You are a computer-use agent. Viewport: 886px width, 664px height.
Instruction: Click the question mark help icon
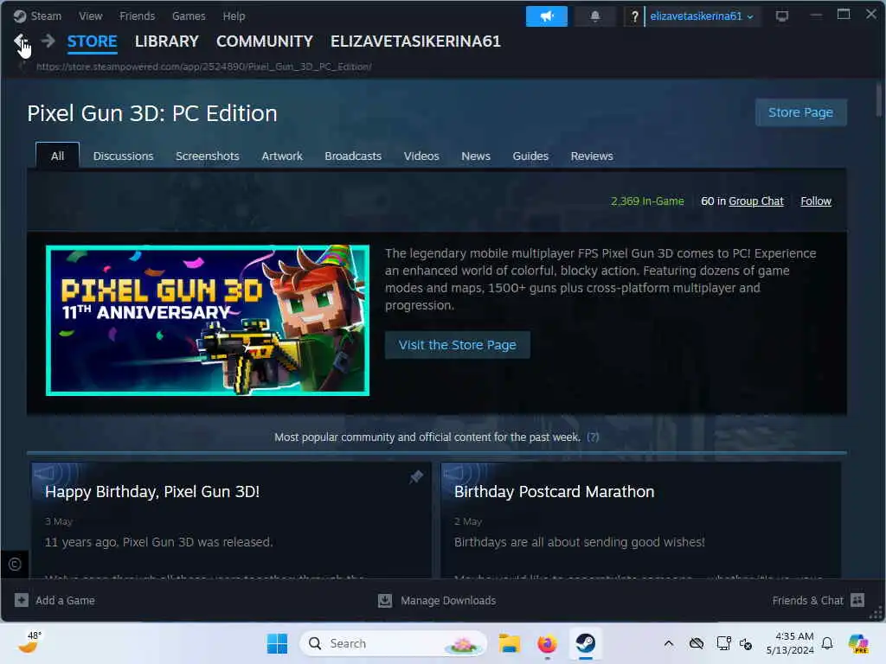634,16
